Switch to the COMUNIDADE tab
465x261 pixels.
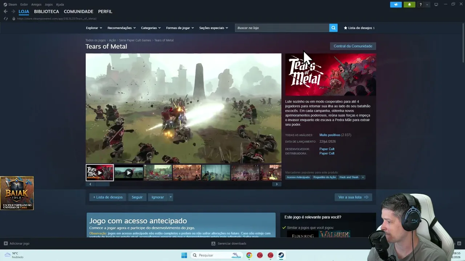coord(78,12)
